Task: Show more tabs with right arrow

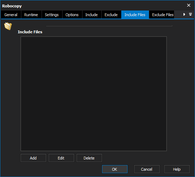Action: (x=184, y=14)
